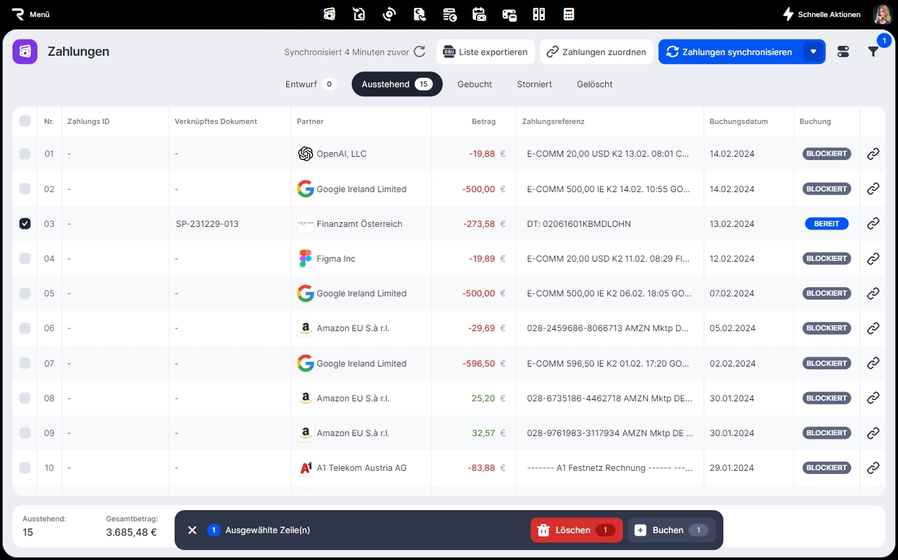The width and height of the screenshot is (898, 560).
Task: Open Schnelle Aktionen lightning menu
Action: 821,14
